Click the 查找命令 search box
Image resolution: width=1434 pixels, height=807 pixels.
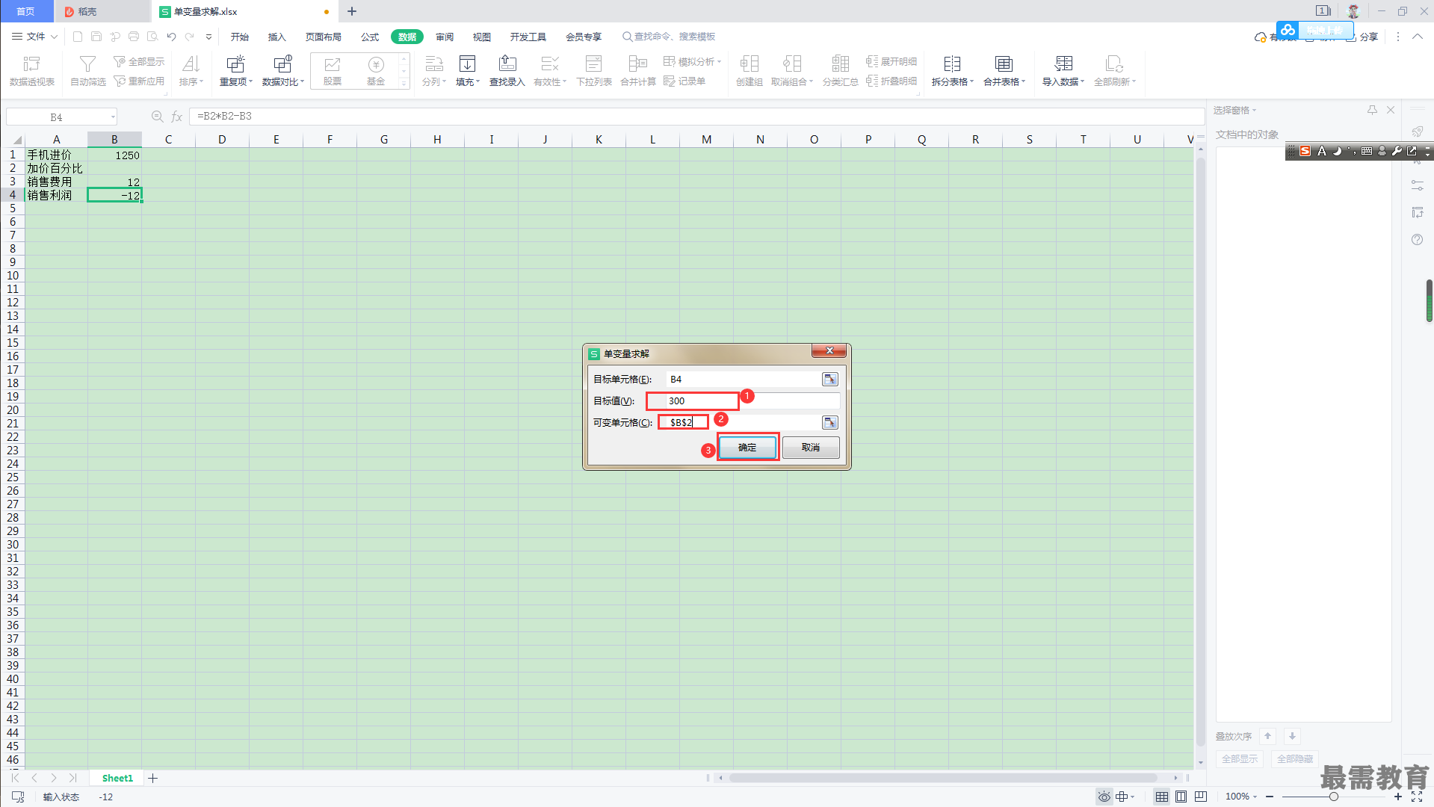click(x=670, y=37)
